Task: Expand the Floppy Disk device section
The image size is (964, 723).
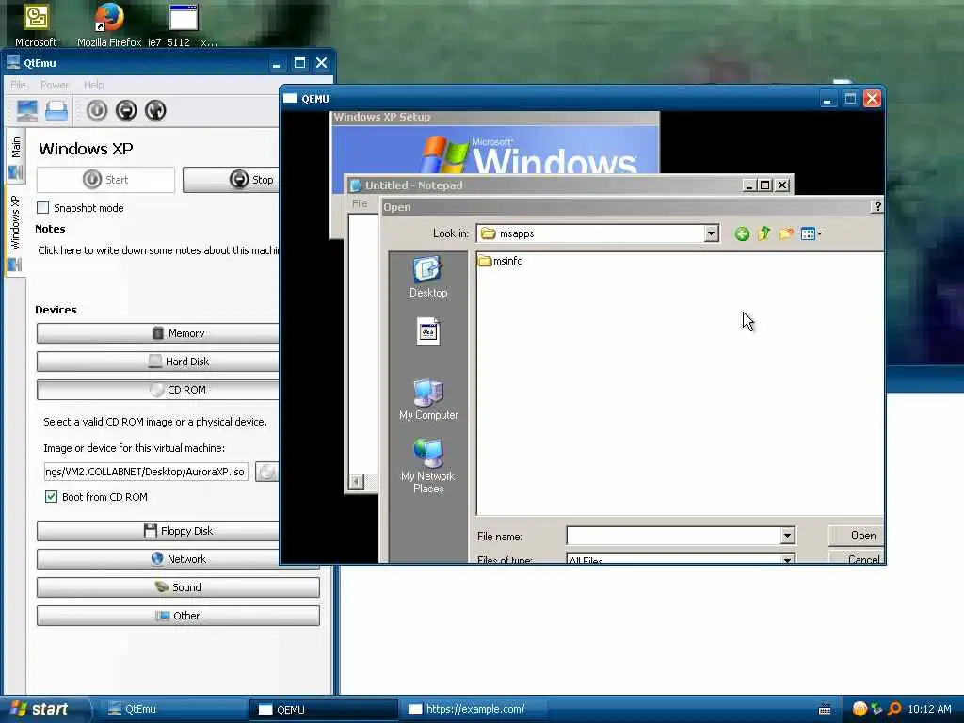Action: pyautogui.click(x=157, y=531)
